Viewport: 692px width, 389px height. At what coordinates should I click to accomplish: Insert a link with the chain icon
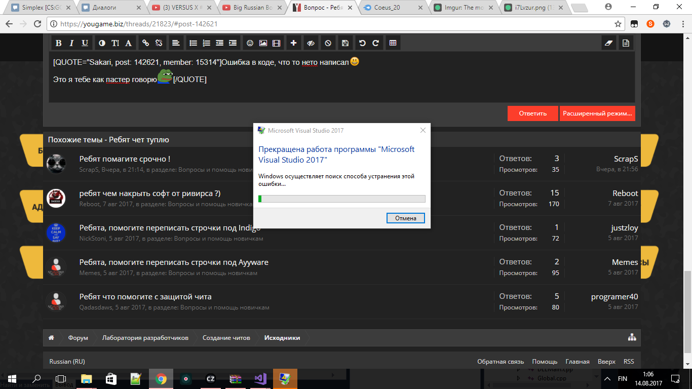[x=146, y=43]
